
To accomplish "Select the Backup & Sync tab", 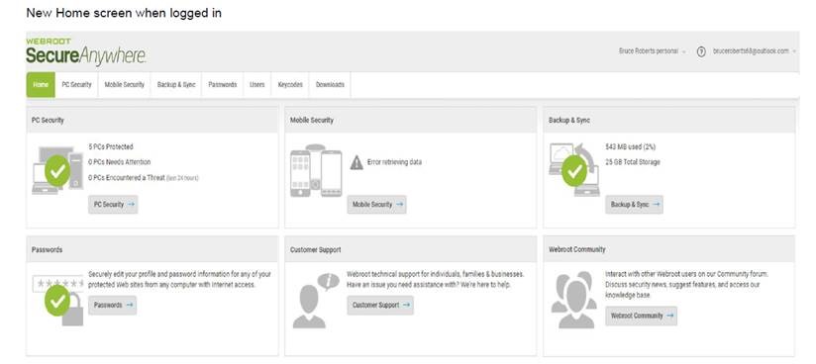I will point(176,85).
